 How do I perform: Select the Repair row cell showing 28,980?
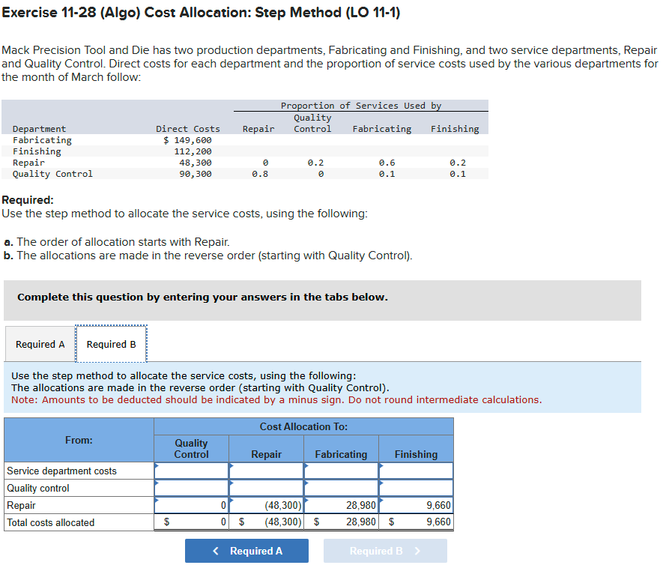click(341, 505)
